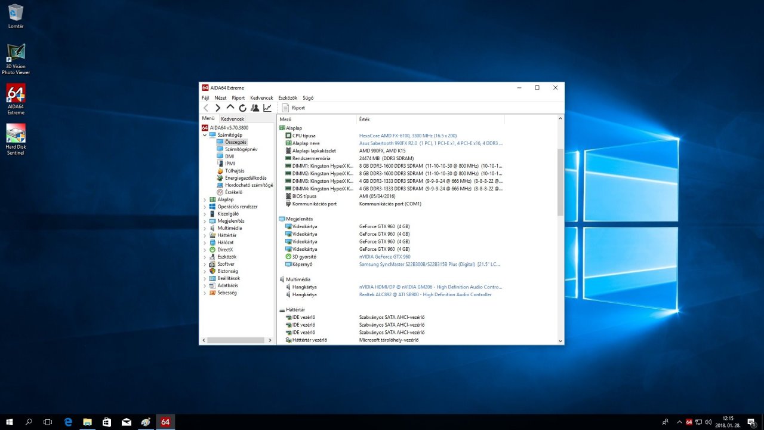
Task: Expand the Alaplap tree node
Action: [205, 199]
